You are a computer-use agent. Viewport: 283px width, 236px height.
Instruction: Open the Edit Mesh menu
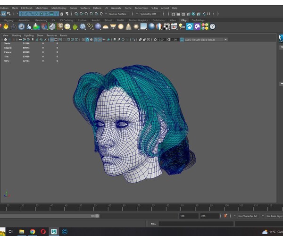[26, 8]
